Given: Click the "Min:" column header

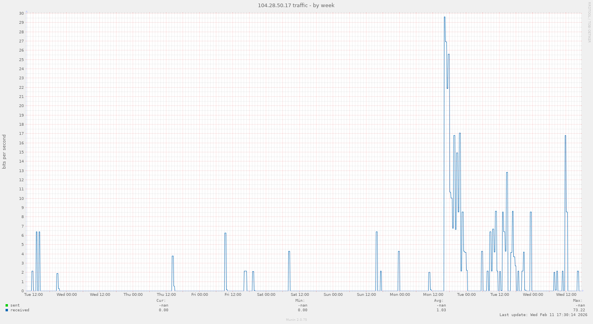Looking at the screenshot, I should [300, 301].
